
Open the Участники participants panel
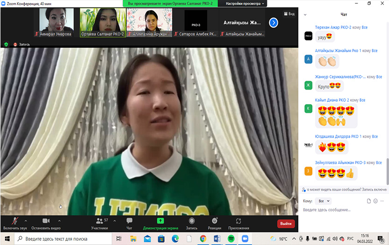point(99,223)
